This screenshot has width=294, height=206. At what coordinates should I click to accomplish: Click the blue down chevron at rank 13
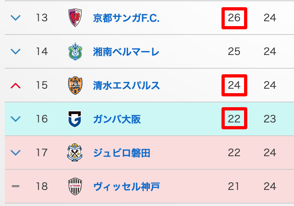[16, 18]
